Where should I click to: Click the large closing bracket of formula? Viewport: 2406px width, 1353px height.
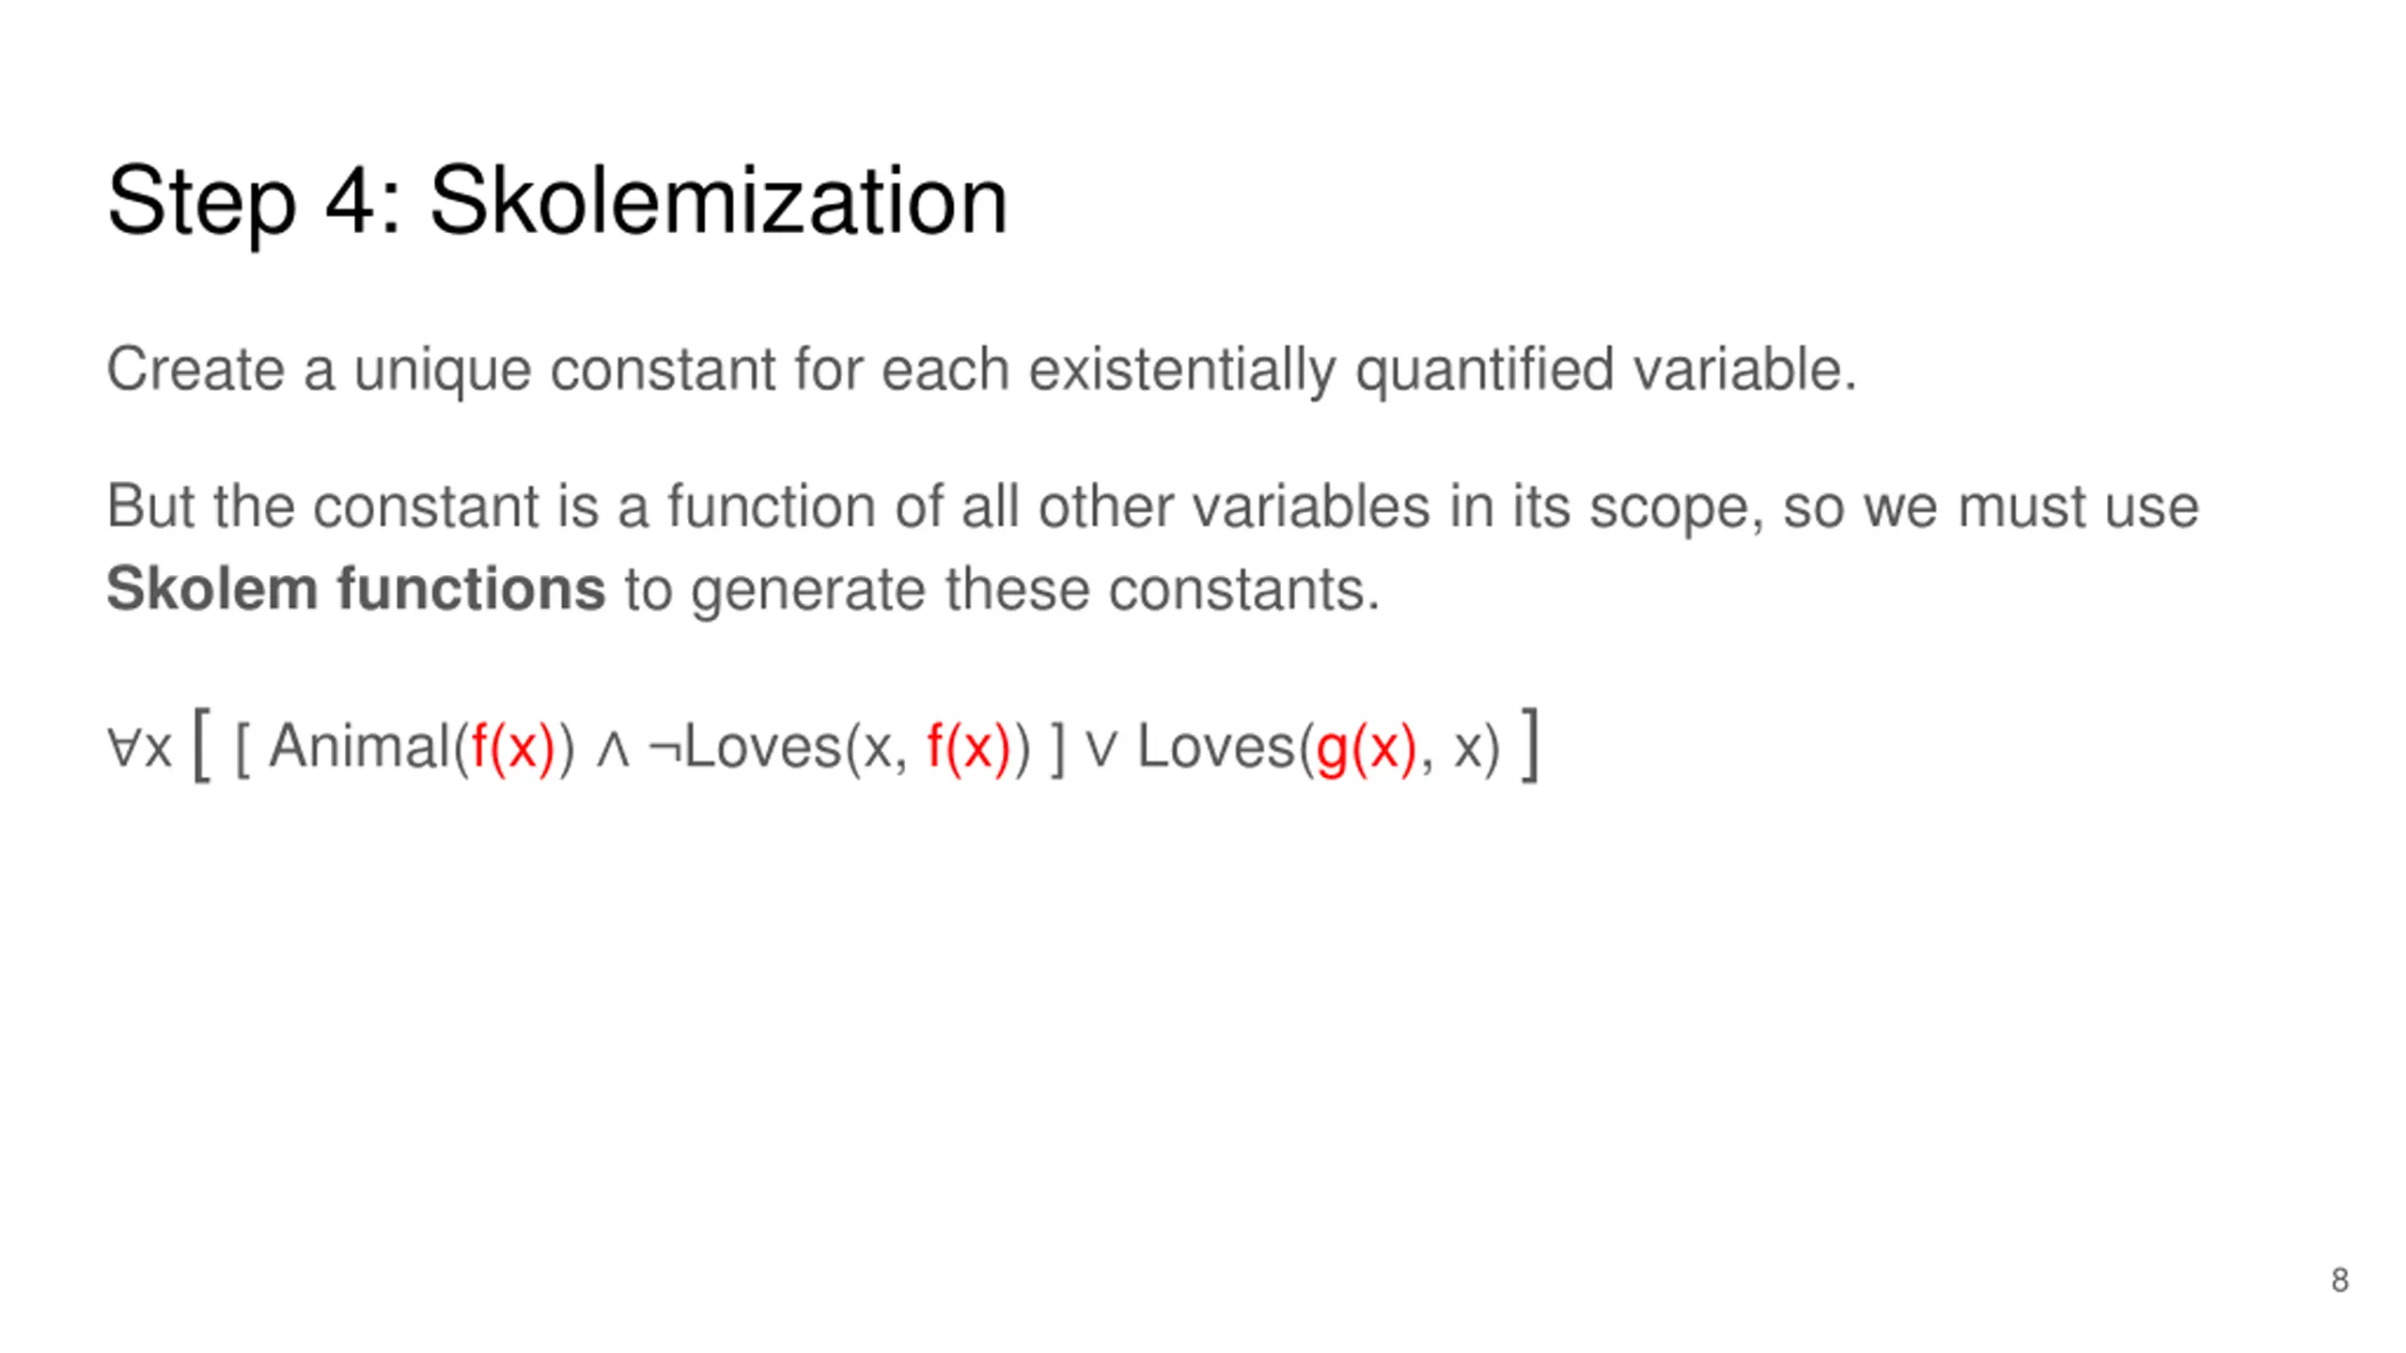[x=1530, y=744]
